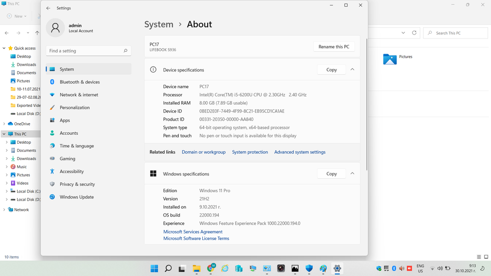Open Gaming settings page

click(x=67, y=159)
